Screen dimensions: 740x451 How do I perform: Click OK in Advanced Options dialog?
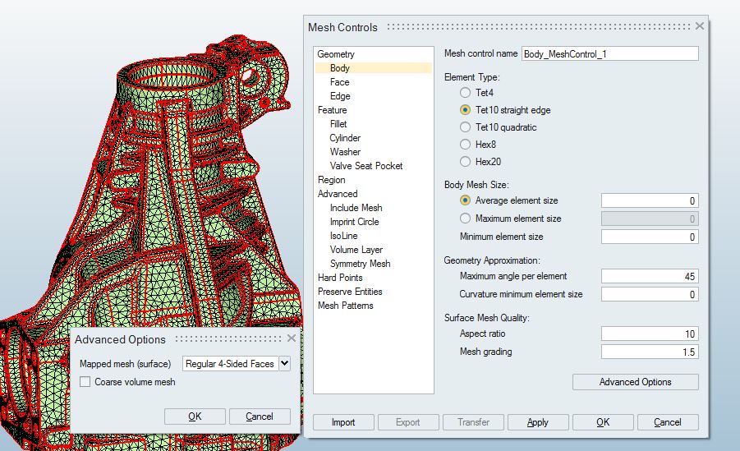pos(195,416)
